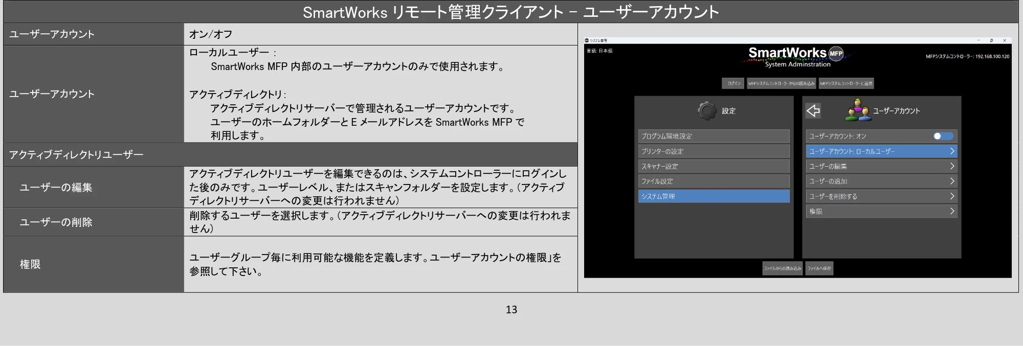Minimize the system admin window
Image resolution: width=1023 pixels, height=346 pixels.
978,40
